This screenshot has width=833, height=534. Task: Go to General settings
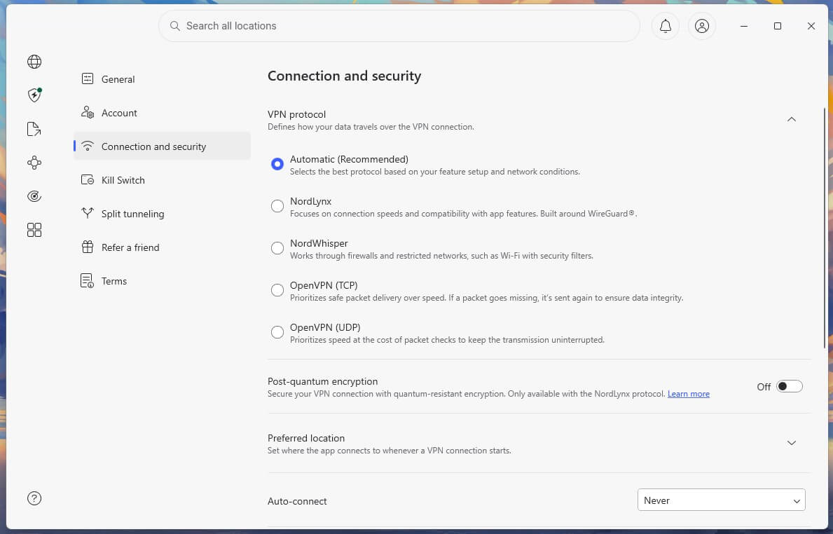(x=162, y=79)
